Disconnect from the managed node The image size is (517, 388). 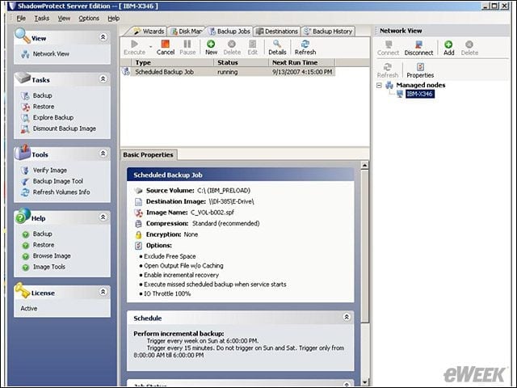(x=418, y=48)
